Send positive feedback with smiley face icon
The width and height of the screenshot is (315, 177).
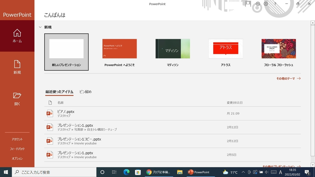coord(258,4)
